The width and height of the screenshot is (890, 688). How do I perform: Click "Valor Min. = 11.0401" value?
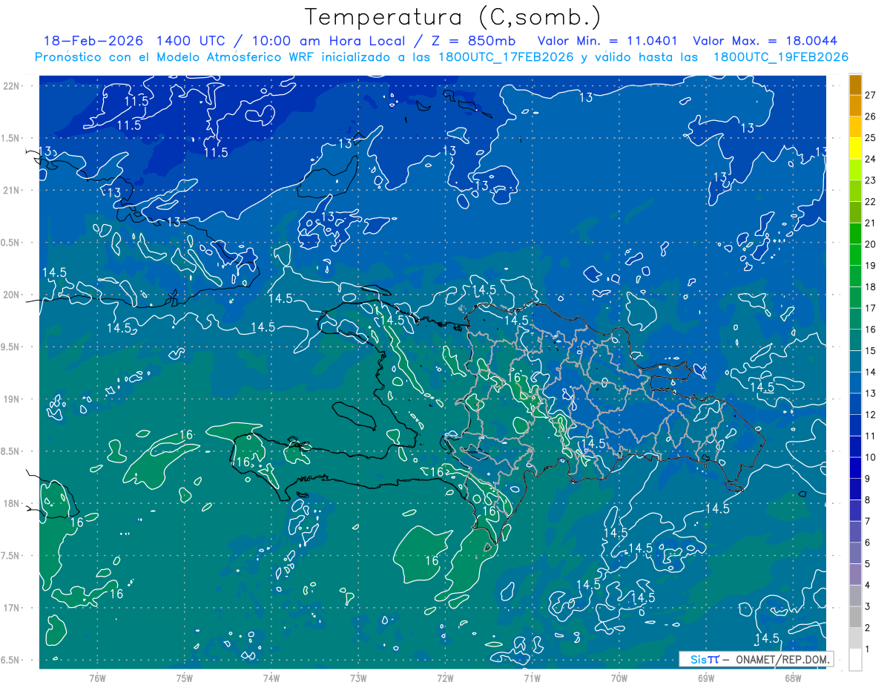click(608, 41)
